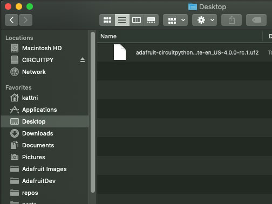Open Applications from Favorites
The height and width of the screenshot is (204, 272).
click(x=45, y=110)
